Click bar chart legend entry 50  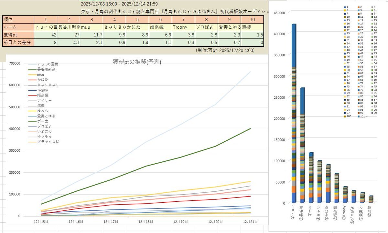click(x=361, y=60)
